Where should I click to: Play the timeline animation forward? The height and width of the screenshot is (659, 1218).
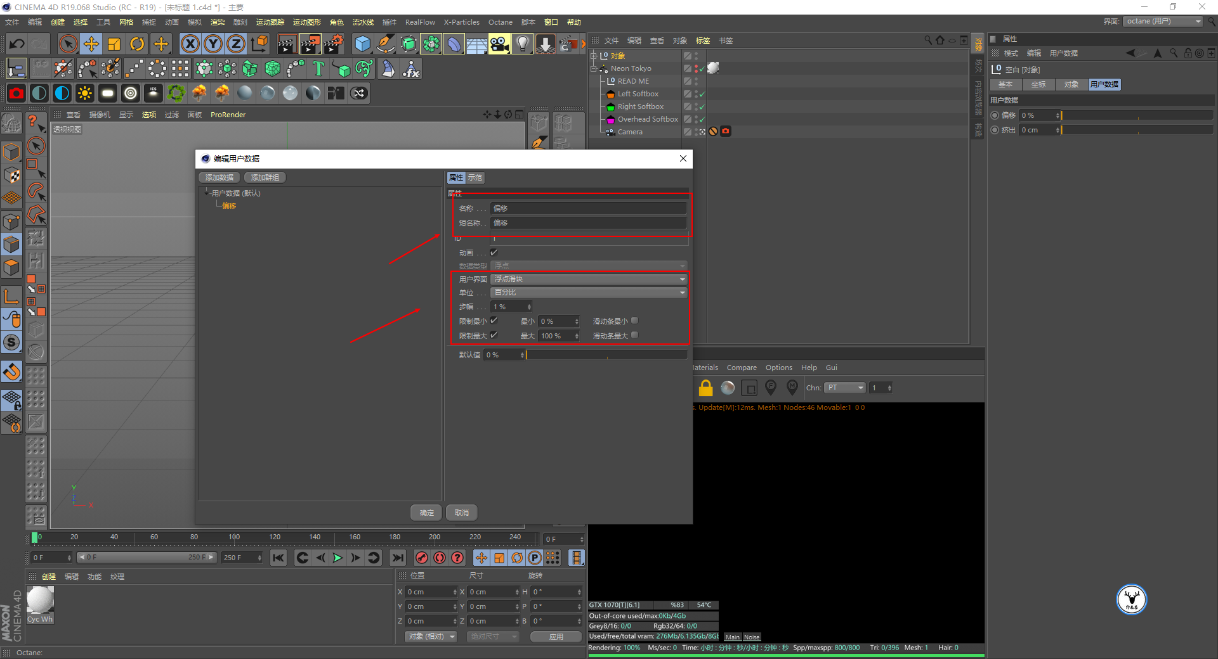(337, 558)
